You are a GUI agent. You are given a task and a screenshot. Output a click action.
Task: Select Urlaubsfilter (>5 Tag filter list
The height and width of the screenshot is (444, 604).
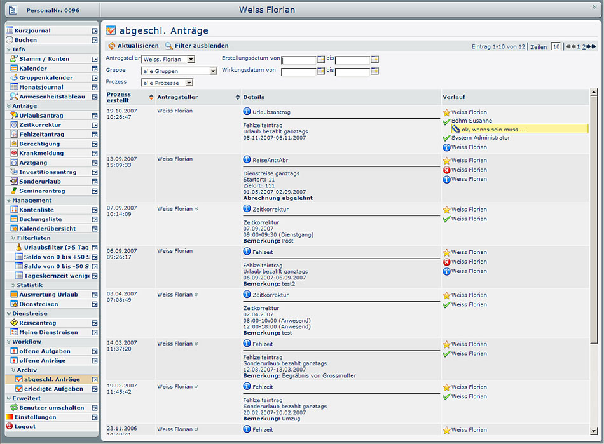[56, 247]
